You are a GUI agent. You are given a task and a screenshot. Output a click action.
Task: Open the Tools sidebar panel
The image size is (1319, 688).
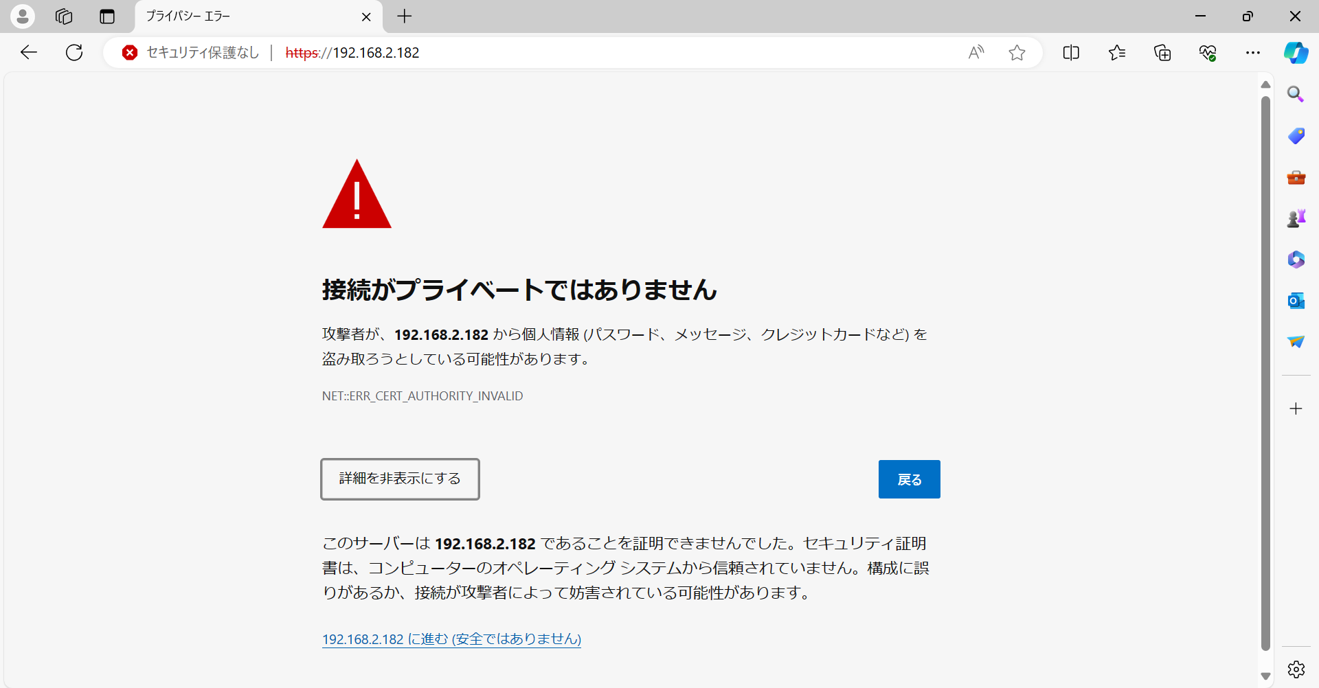(x=1296, y=177)
